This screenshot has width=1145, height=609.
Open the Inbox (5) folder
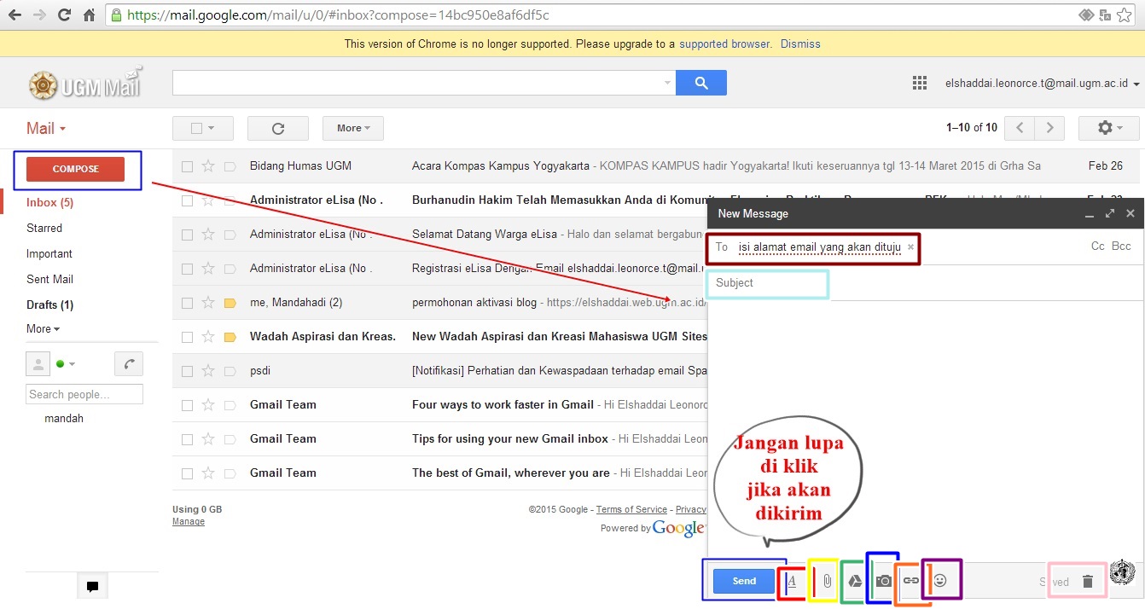click(49, 203)
